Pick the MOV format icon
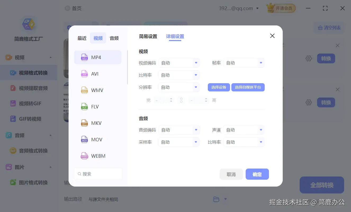Viewport: 351px width, 212px height. [x=84, y=140]
